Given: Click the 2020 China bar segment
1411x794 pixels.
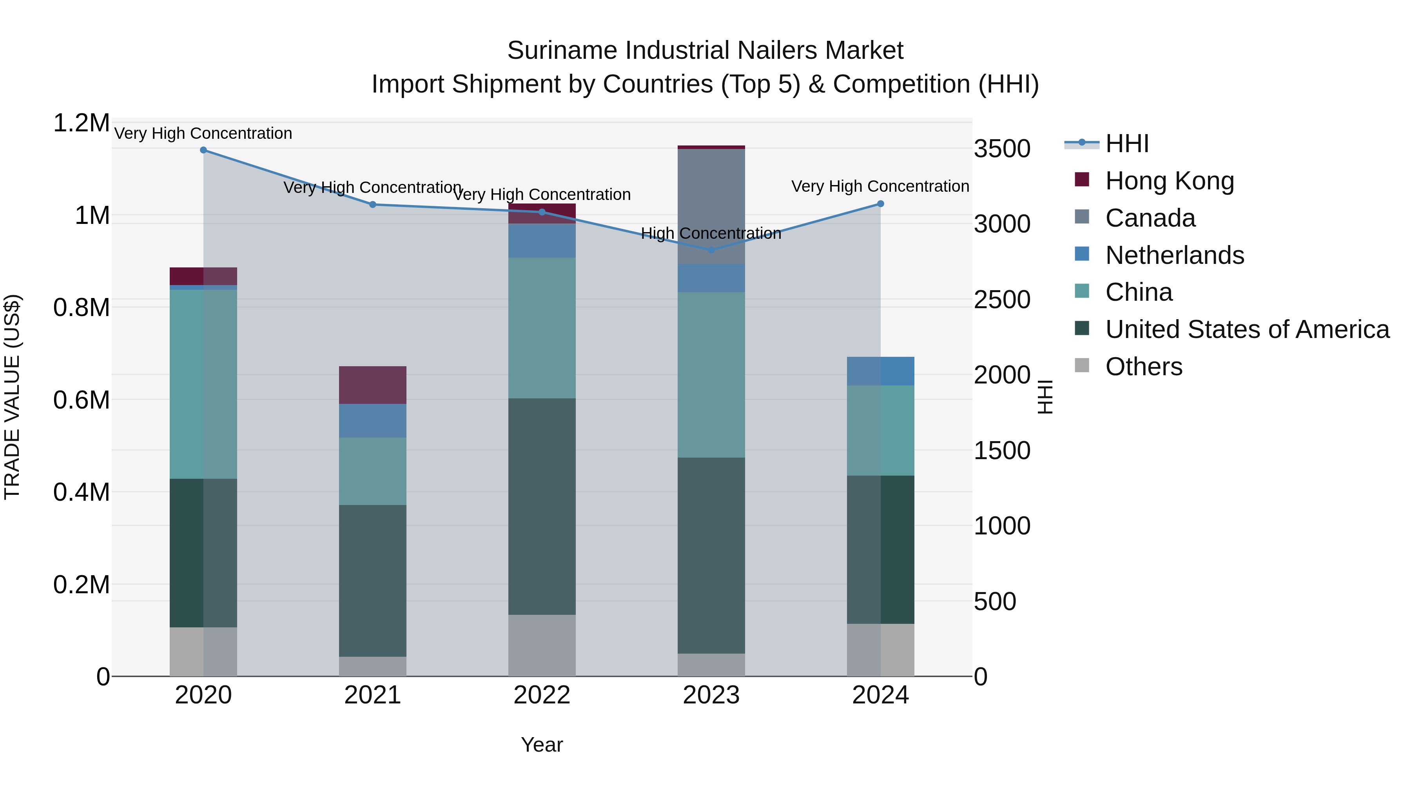Looking at the screenshot, I should tap(203, 384).
